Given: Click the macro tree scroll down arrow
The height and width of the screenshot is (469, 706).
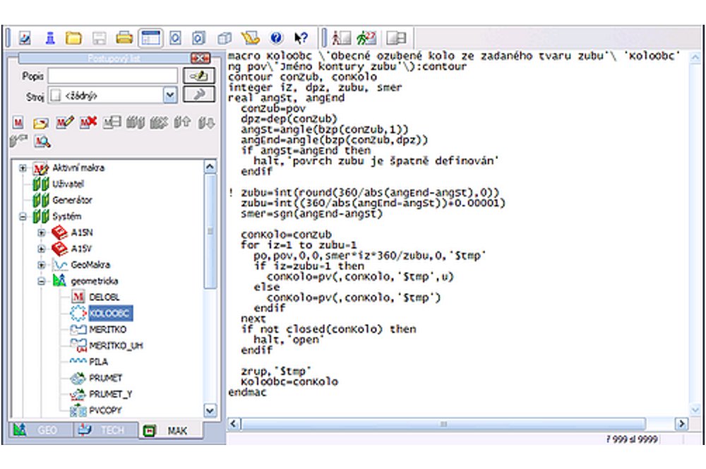Looking at the screenshot, I should point(210,410).
